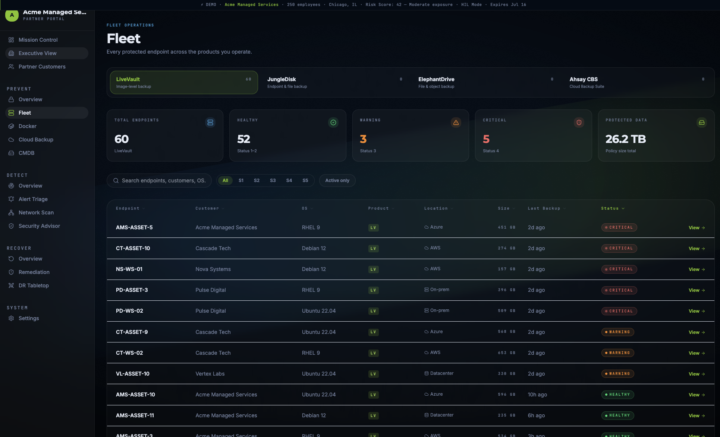Sort by the Product column
Screen dimensions: 720x437
coord(381,208)
